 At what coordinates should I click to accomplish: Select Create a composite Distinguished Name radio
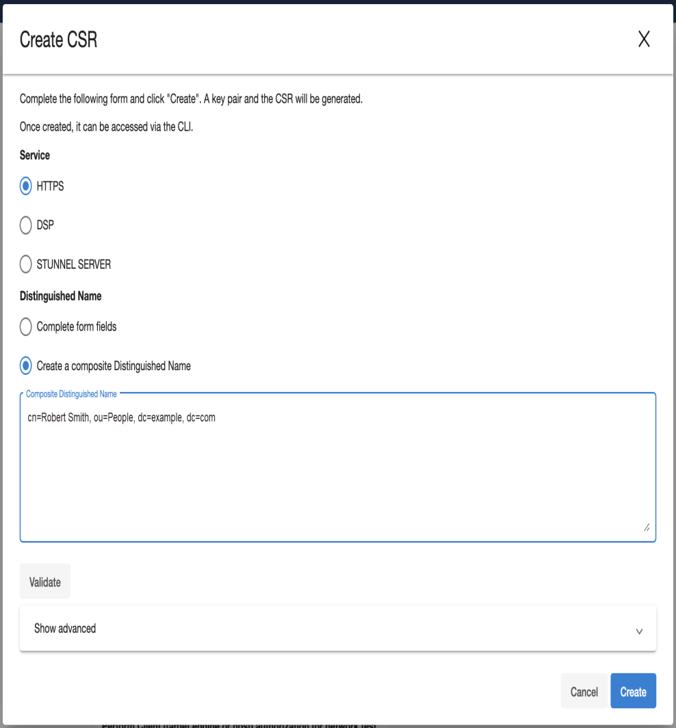26,366
